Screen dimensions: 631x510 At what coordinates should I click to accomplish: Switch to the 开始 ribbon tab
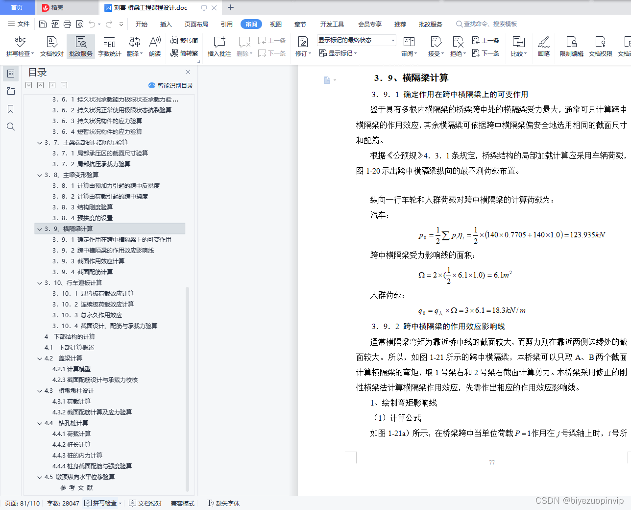(x=142, y=24)
